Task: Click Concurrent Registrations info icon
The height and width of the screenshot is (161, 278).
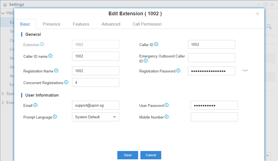Action: tap(66, 82)
